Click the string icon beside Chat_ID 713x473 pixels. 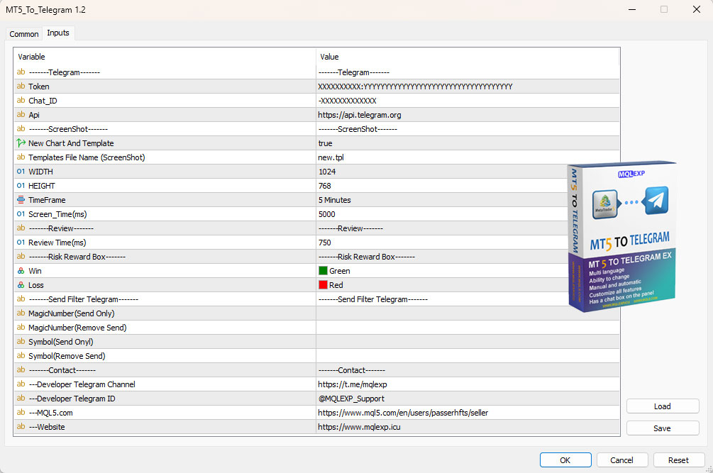click(21, 101)
